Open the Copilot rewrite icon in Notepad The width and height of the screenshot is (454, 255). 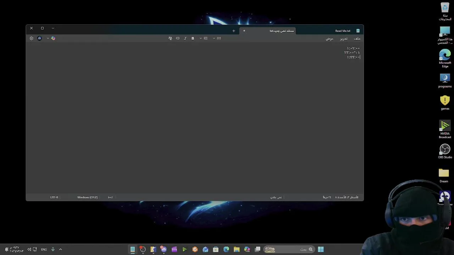coord(53,38)
